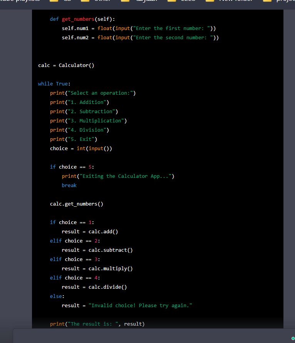
Task: Click the 'calc.get_numbers()' call line
Action: coord(76,204)
